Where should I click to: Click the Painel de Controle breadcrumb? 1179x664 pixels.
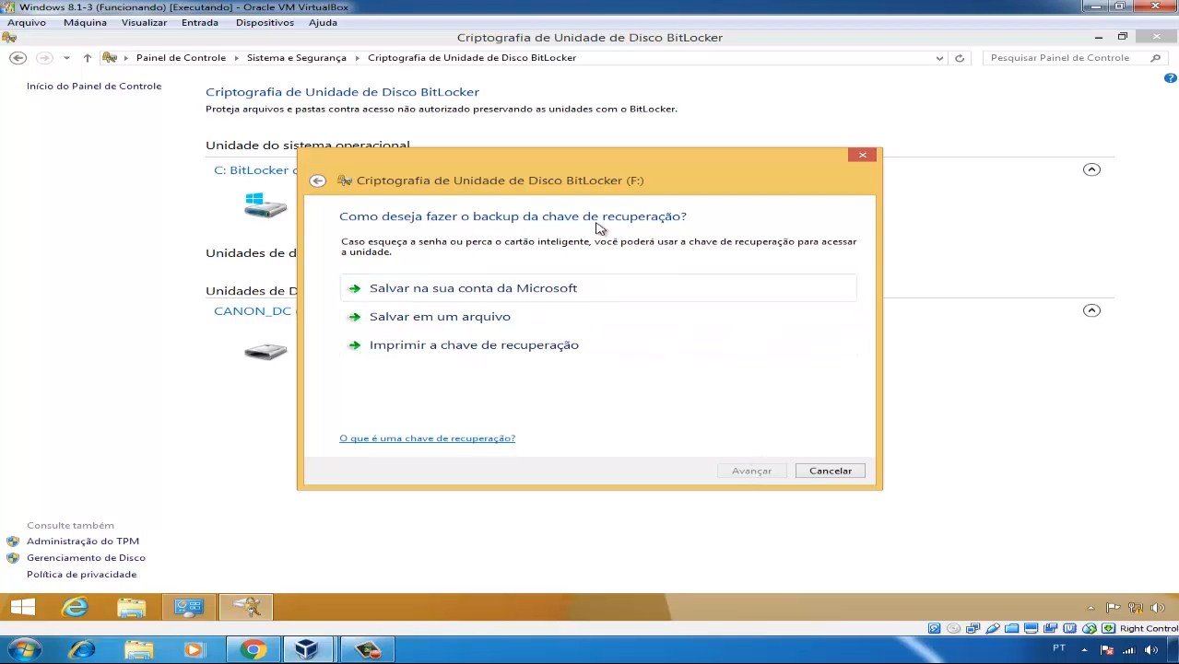point(181,58)
